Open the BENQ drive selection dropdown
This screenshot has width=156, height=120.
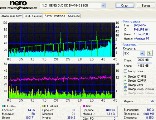click(103, 6)
